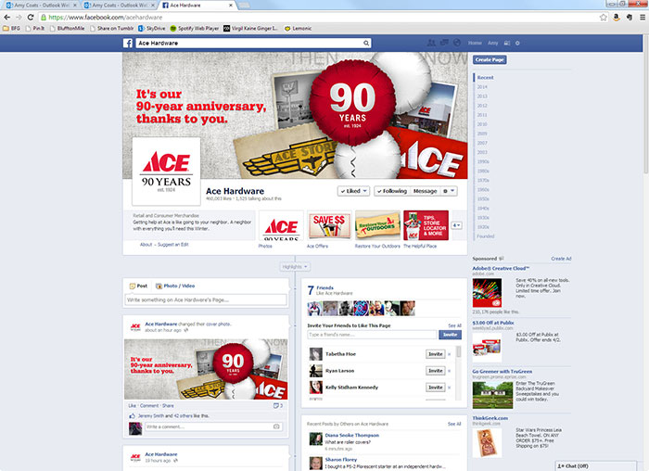Open the Pin It bookmark
Image resolution: width=649 pixels, height=471 pixels.
coord(35,29)
